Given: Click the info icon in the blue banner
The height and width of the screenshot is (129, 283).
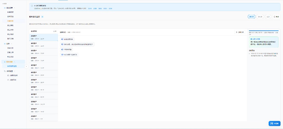Looking at the screenshot, I should pyautogui.click(x=32, y=6).
